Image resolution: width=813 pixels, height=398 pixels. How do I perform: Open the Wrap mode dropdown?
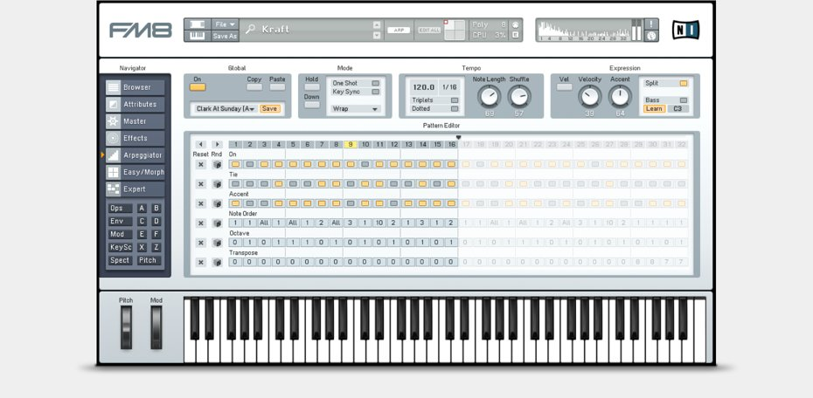click(x=355, y=109)
